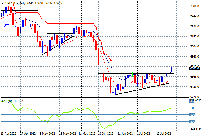Open chart menu triangle beside SPI200.fs
The image size is (201, 137).
click(3, 3)
